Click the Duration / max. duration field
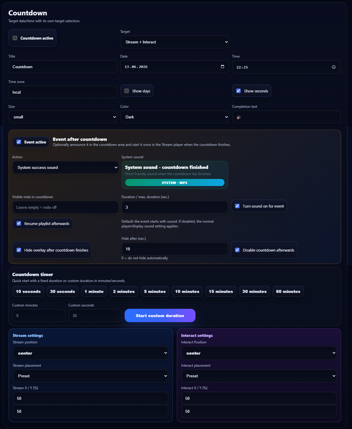 (175, 207)
